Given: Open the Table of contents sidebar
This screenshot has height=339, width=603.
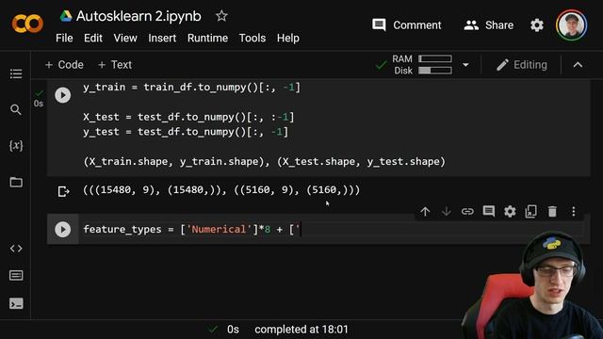Looking at the screenshot, I should point(16,73).
